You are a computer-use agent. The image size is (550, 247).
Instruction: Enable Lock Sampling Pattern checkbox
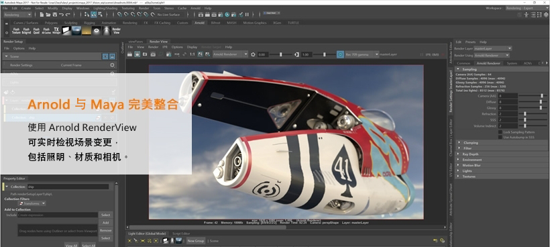point(500,132)
